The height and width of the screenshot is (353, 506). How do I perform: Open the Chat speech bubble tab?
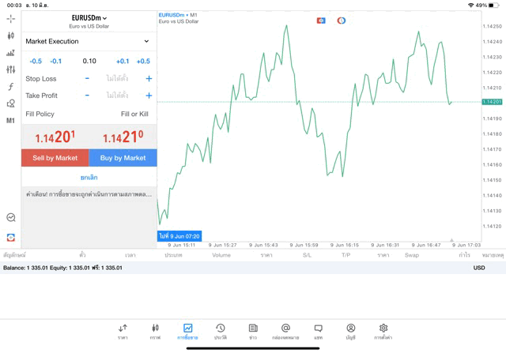pyautogui.click(x=318, y=331)
